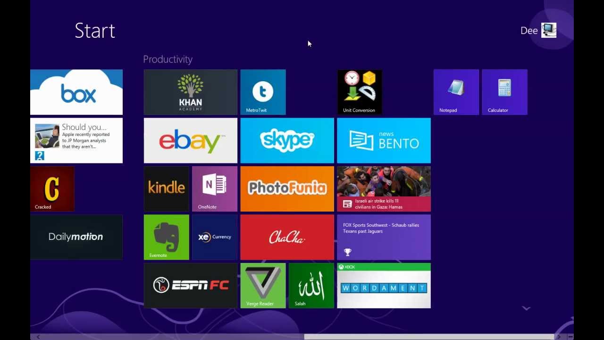
Task: Click the down arrow at bottom right
Action: 526,308
